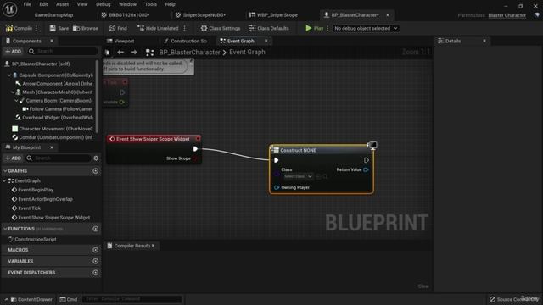Open Class Defaults
The width and height of the screenshot is (543, 305).
(x=269, y=28)
